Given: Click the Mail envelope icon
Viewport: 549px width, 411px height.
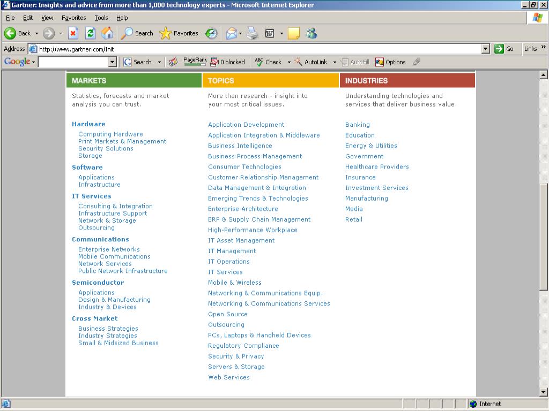Looking at the screenshot, I should (231, 34).
